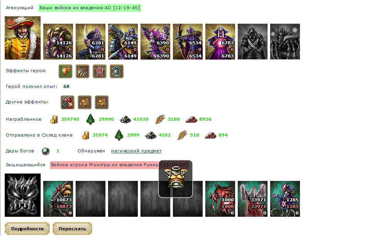The image size is (389, 243).
Task: Click the green gem Дары богов icon
Action: (46, 151)
